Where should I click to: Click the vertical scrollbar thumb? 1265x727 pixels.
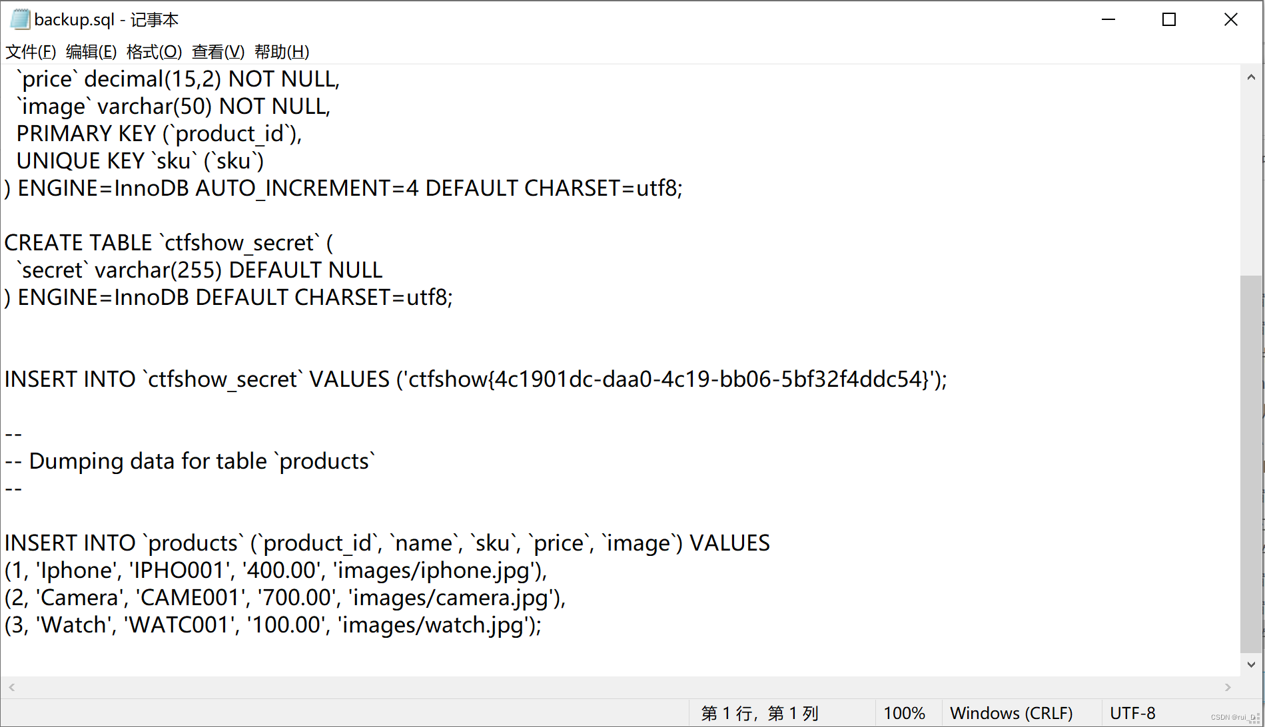click(1251, 463)
